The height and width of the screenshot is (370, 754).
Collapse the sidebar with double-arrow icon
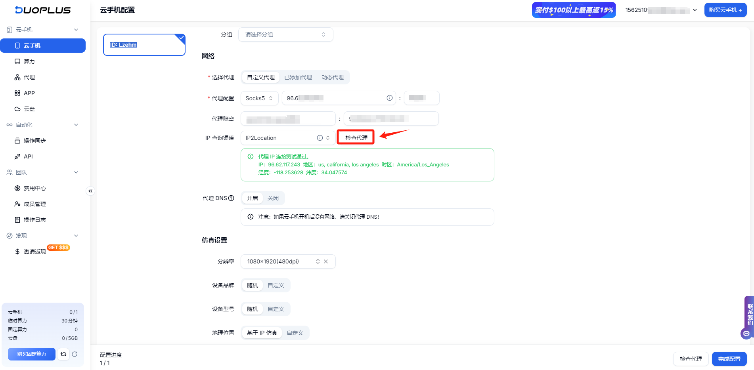[x=90, y=191]
